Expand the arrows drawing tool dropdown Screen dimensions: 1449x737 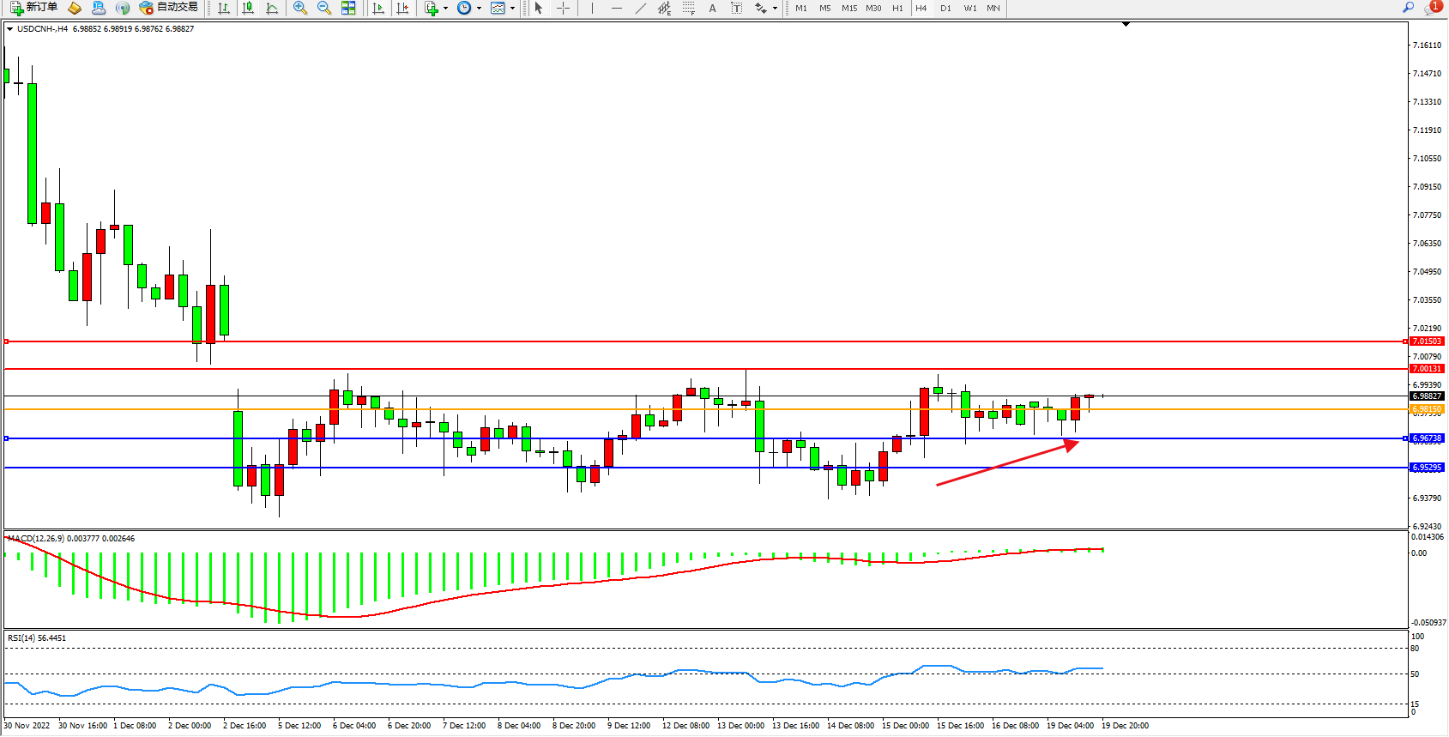point(775,9)
